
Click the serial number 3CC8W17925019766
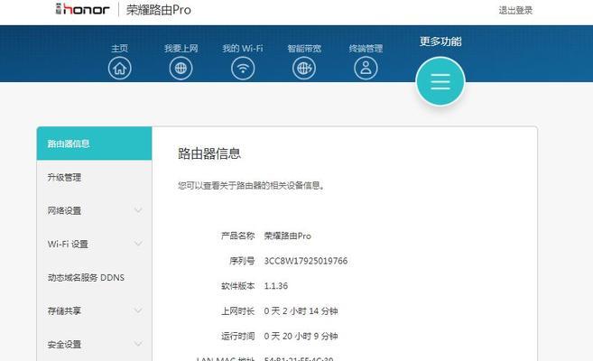(x=306, y=261)
